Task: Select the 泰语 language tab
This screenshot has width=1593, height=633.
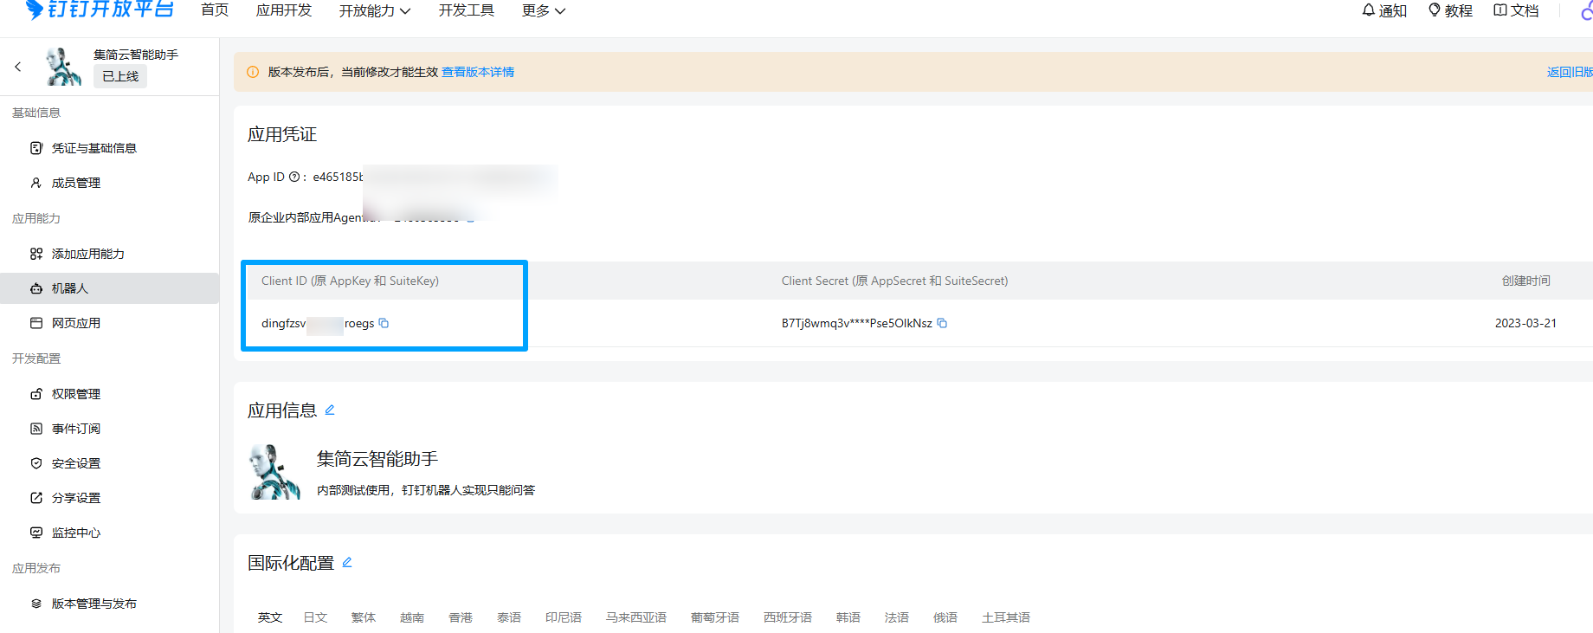Action: coord(509,617)
